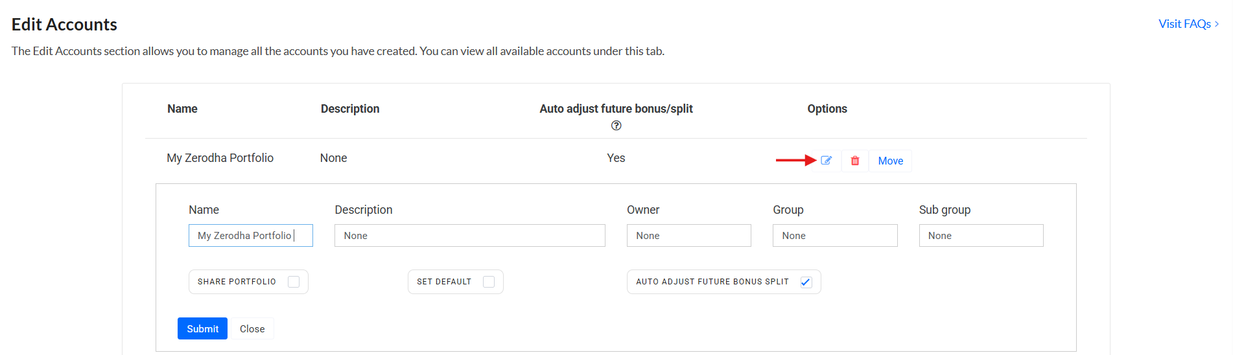The width and height of the screenshot is (1233, 355).
Task: Click the Auto adjust future bonus/split header
Action: 616,109
